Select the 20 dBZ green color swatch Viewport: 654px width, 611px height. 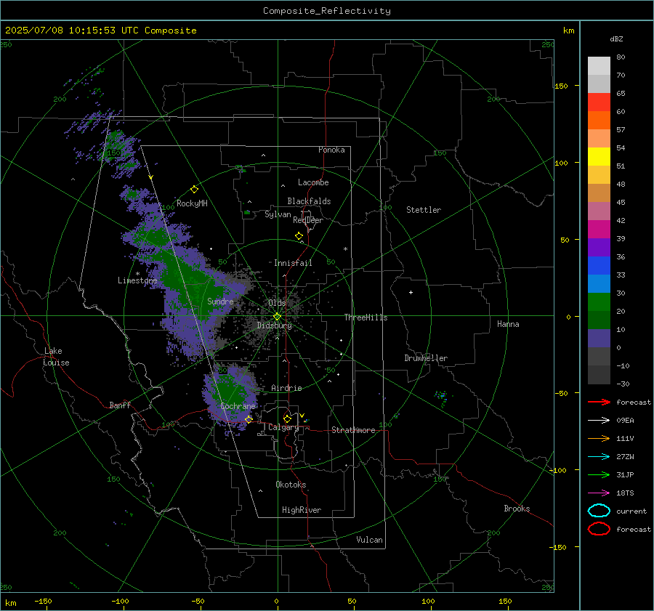599,302
